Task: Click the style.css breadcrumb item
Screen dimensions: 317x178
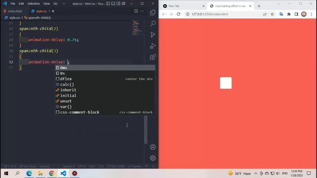Action: coord(14,18)
